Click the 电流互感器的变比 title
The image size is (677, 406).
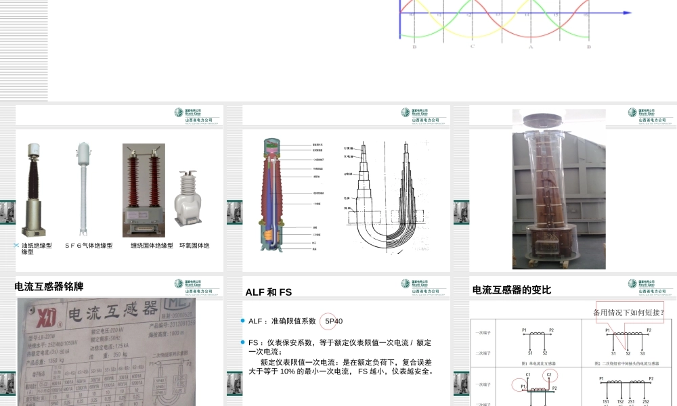(x=512, y=290)
